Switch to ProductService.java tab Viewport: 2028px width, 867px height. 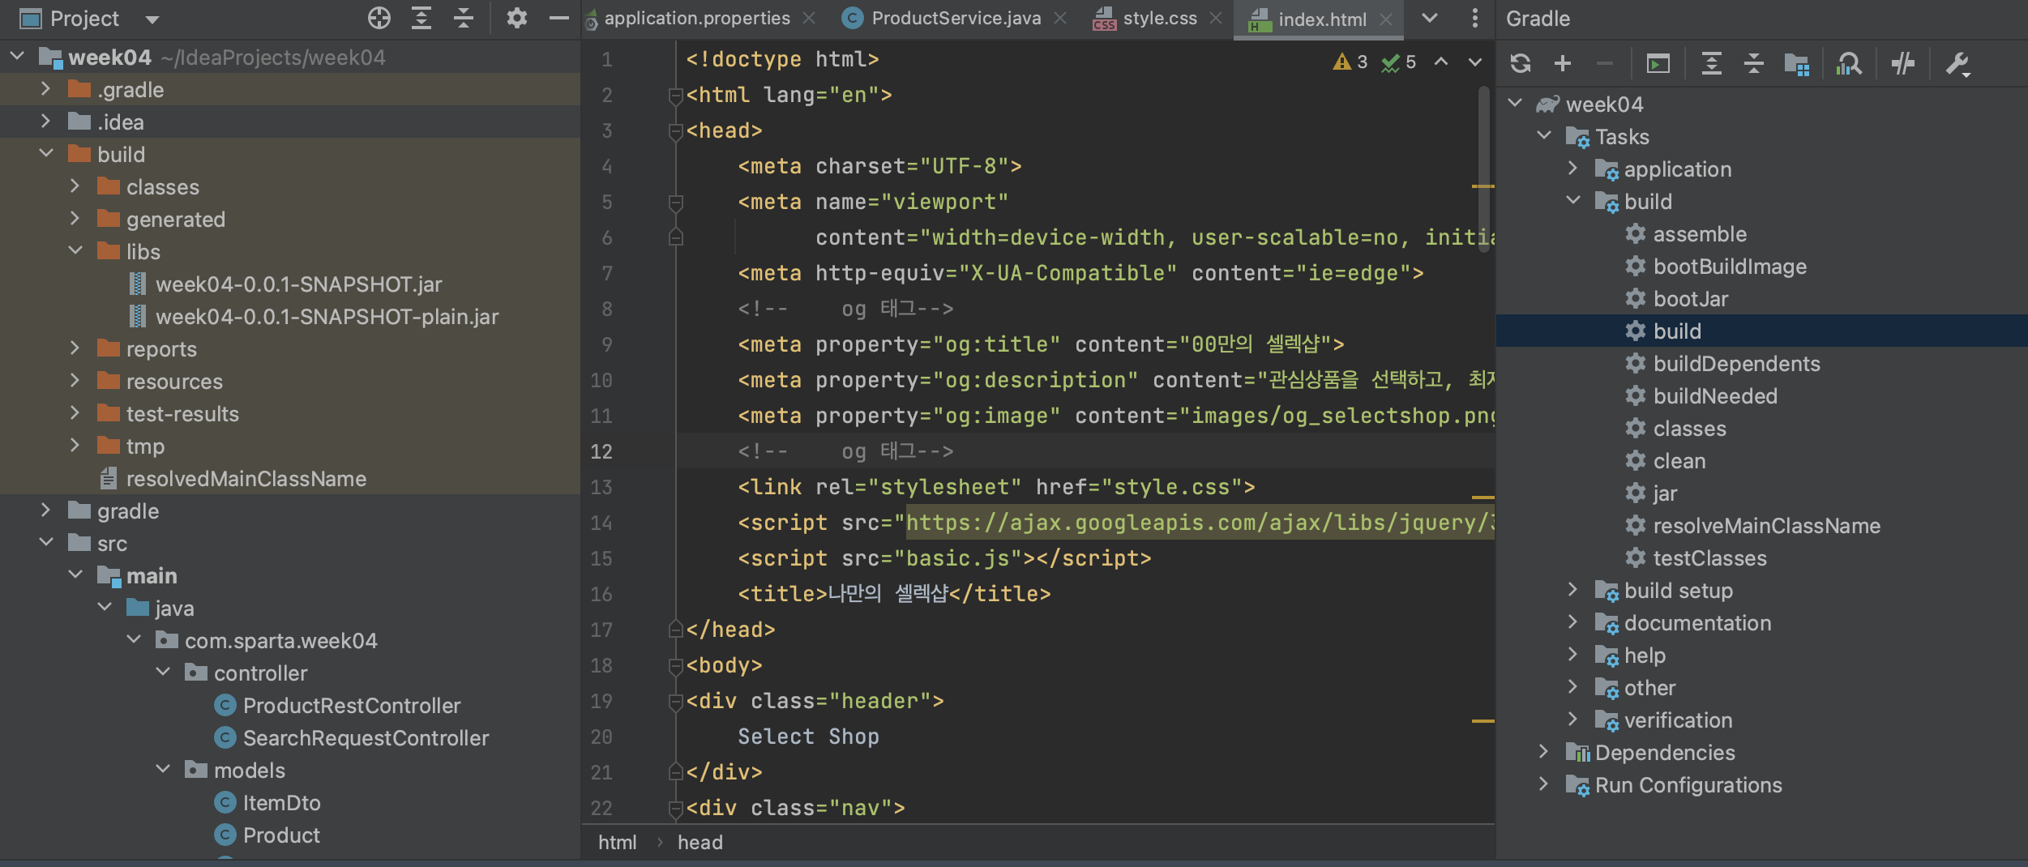(956, 18)
